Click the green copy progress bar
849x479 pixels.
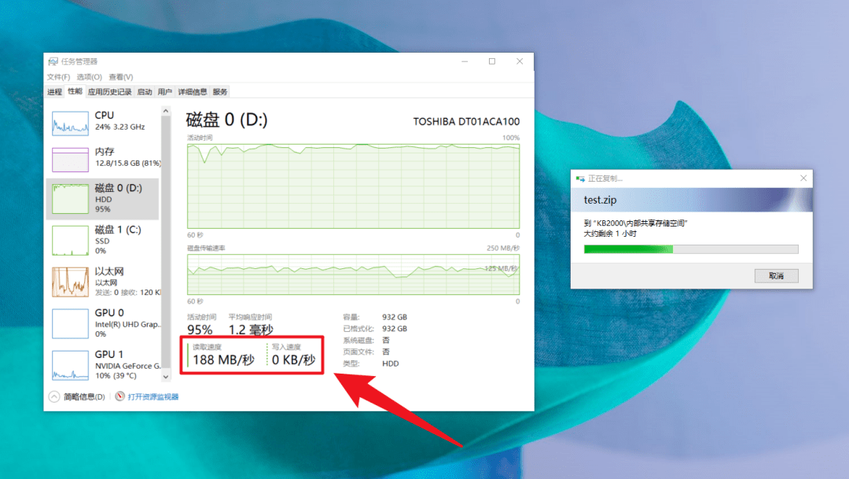point(629,249)
